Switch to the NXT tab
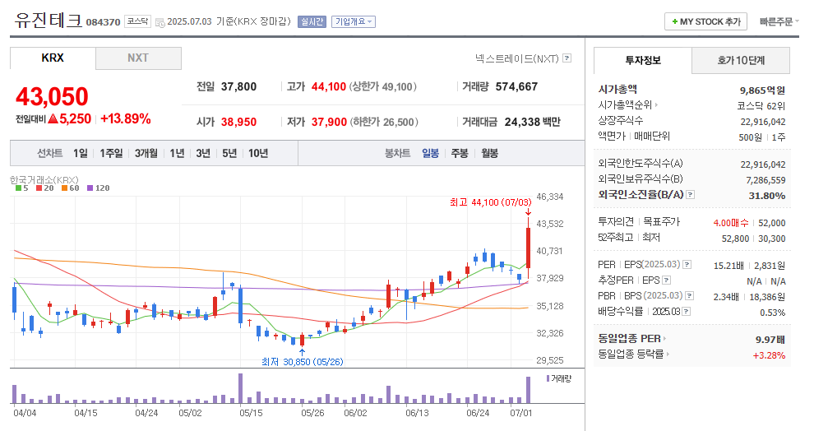 [x=138, y=58]
